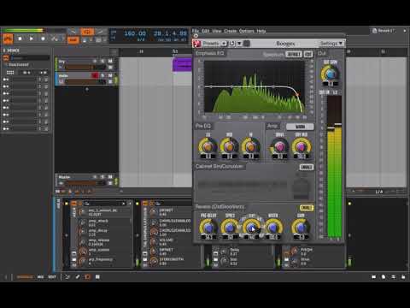Click the STEREOWIDTH knob in second device
The image size is (410, 308).
coord(154,261)
